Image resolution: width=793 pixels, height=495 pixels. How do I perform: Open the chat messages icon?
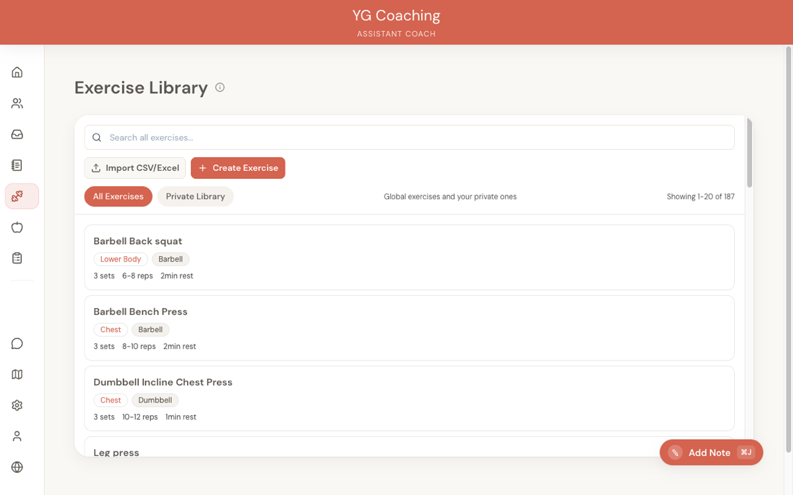click(17, 343)
